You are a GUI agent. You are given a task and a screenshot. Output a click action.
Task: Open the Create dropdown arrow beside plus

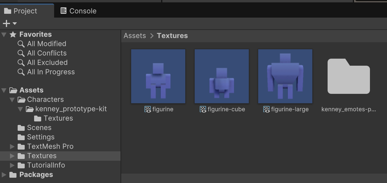(x=15, y=23)
